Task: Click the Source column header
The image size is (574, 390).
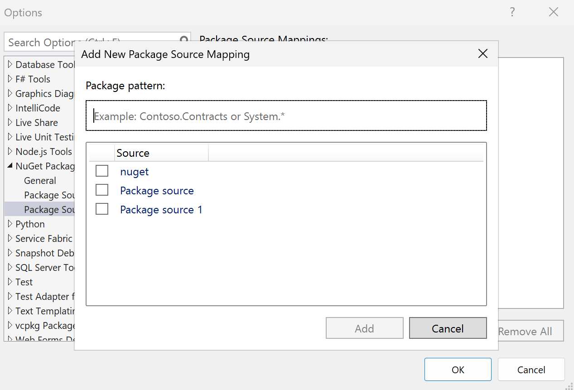Action: tap(133, 153)
